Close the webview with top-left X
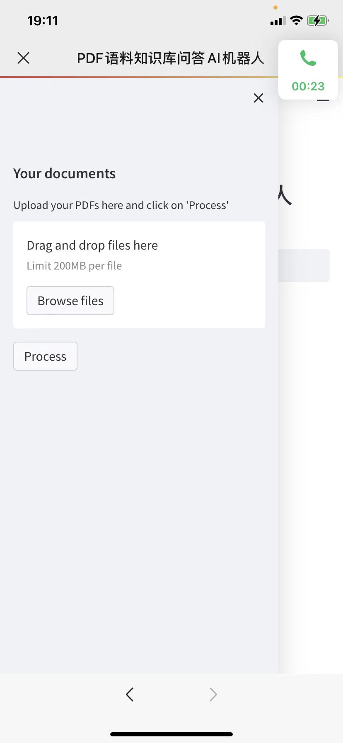 [24, 58]
